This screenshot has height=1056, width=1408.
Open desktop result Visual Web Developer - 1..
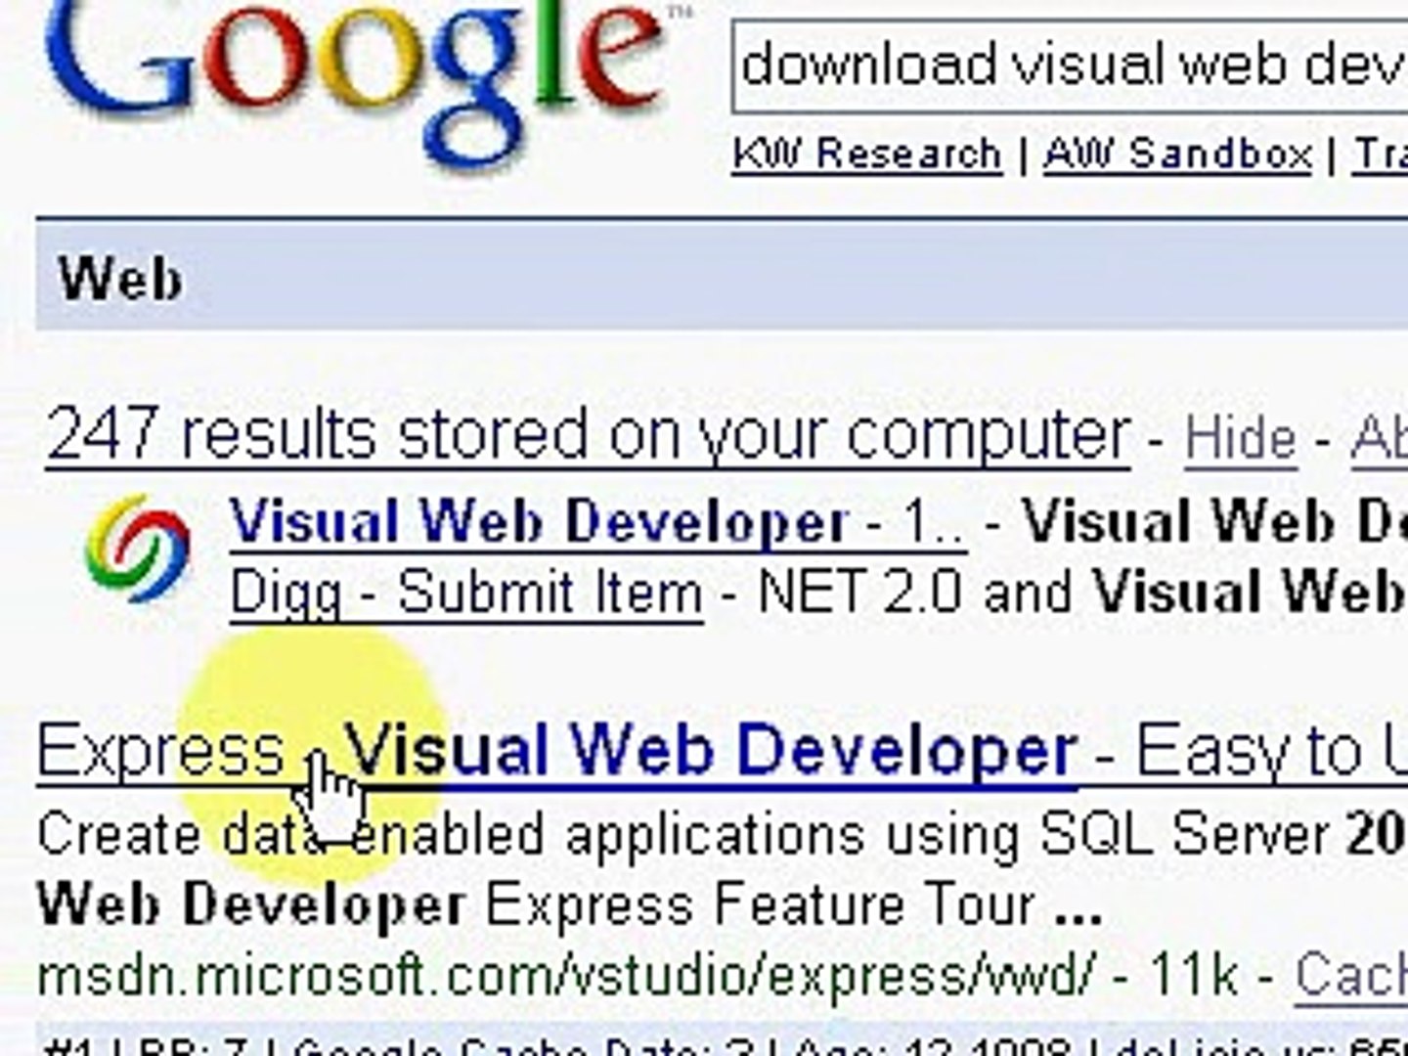(x=597, y=523)
